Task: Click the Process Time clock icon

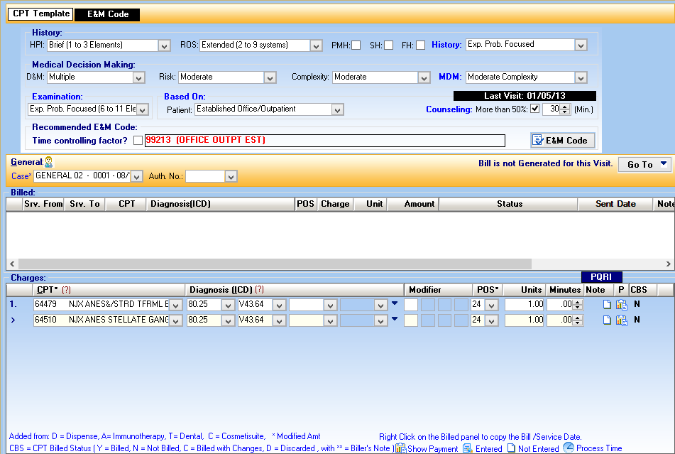Action: tap(568, 448)
